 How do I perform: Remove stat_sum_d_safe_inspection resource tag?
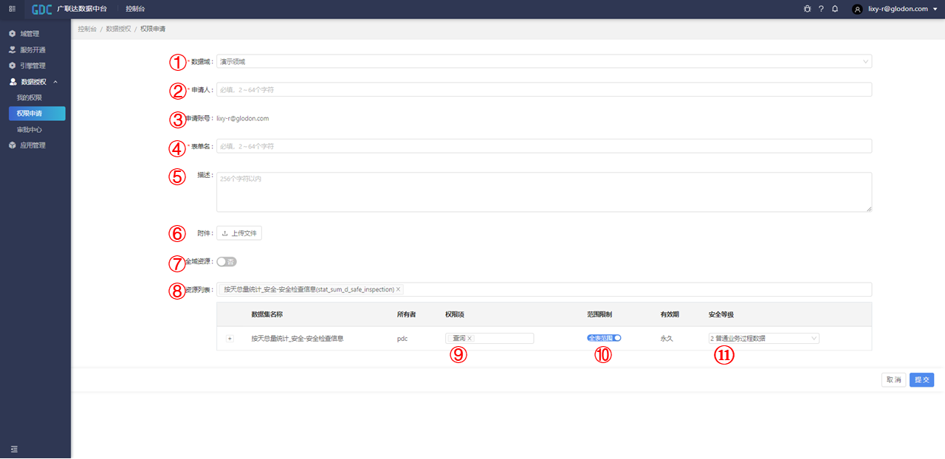click(399, 289)
